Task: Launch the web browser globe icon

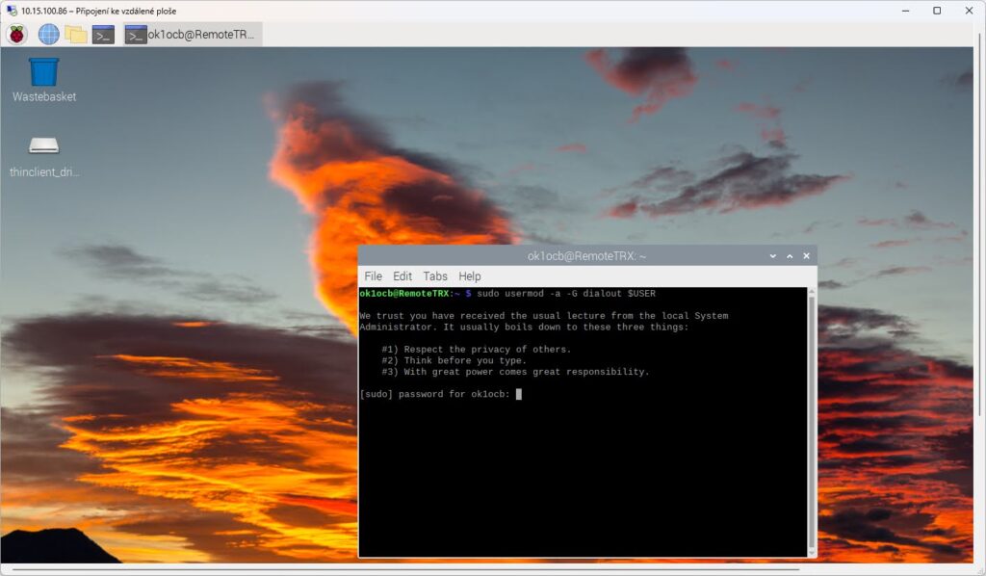Action: pos(48,35)
